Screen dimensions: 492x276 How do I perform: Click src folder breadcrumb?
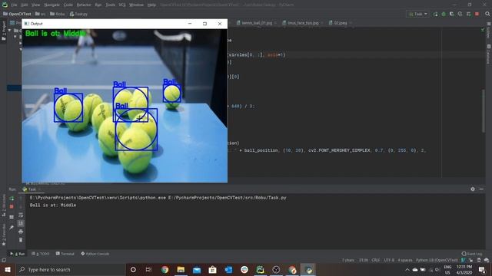click(x=41, y=14)
